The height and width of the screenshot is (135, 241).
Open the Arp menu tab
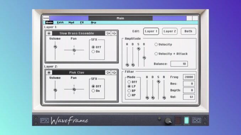coord(93,23)
